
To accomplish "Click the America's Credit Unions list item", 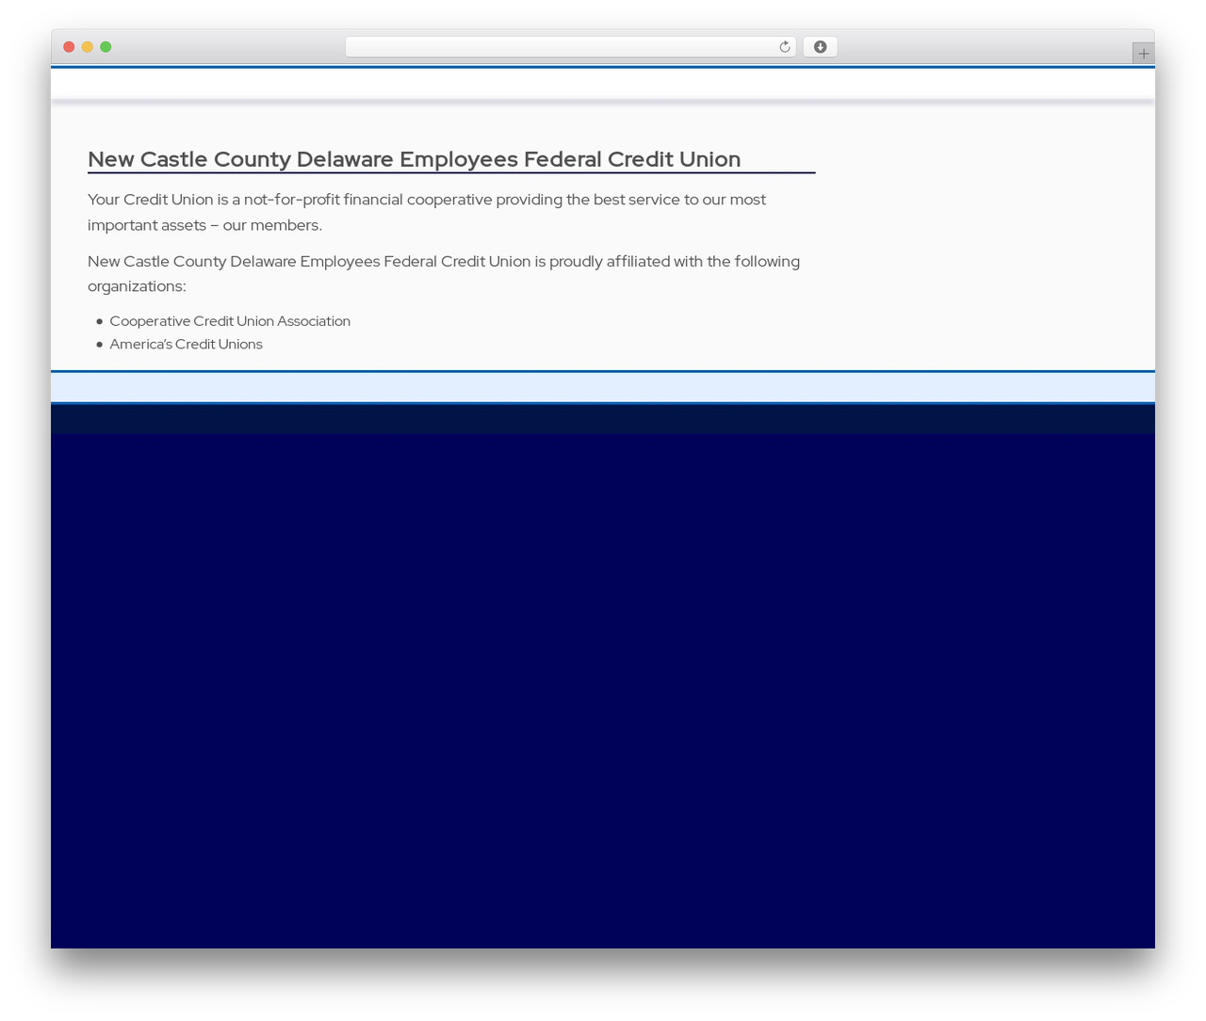I will 186,344.
